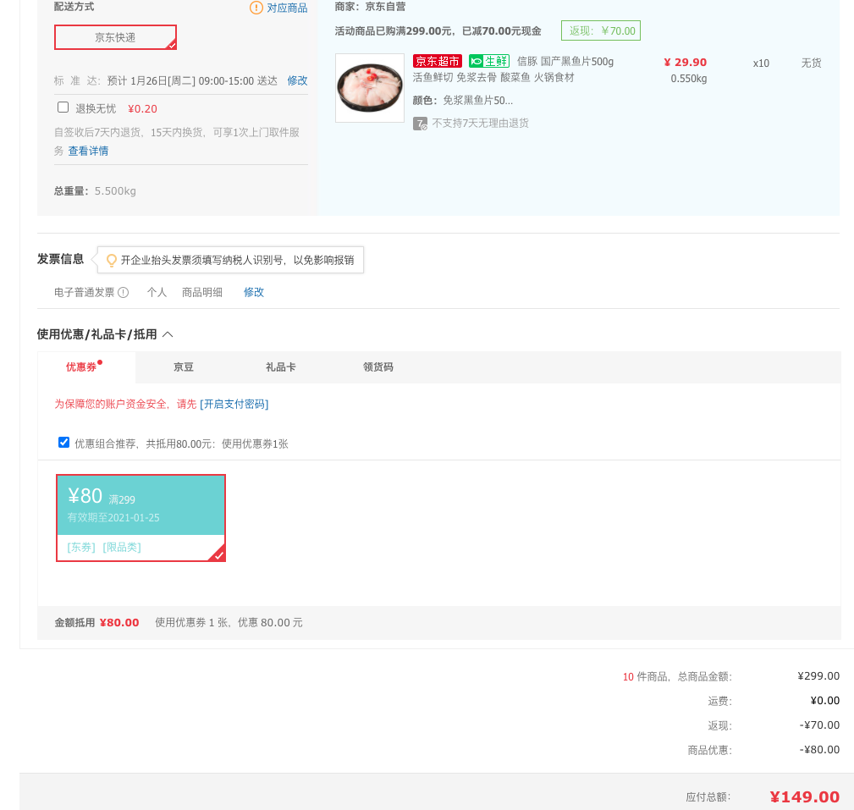
Task: Click the 无货 stock status text
Action: [x=811, y=63]
